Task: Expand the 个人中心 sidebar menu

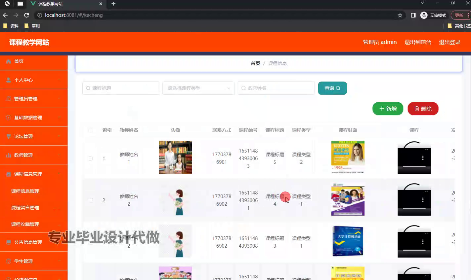Action: click(x=34, y=80)
